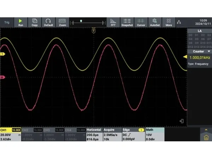Screen dimensions: 212x159
Task: Toggle channel CH1 settings panel
Action: coord(11,135)
